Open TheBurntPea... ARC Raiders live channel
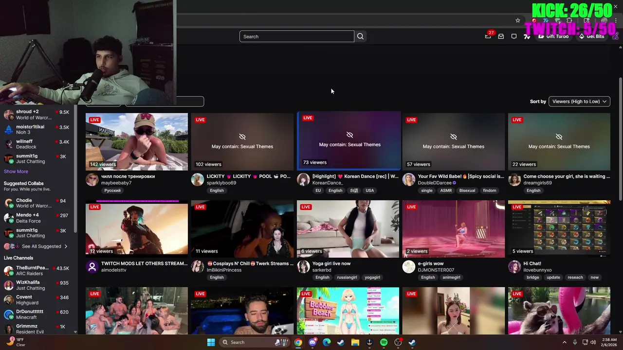623x350 pixels. (37, 271)
